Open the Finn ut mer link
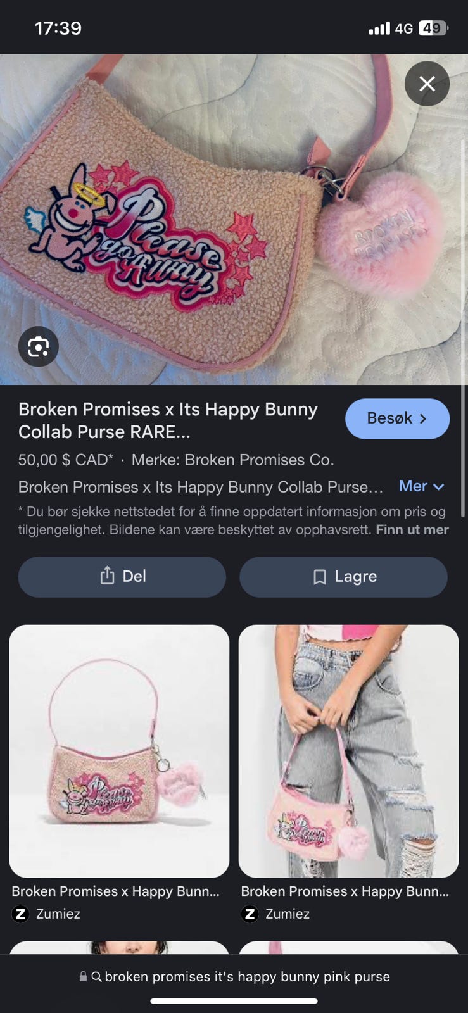468x1013 pixels. [412, 529]
